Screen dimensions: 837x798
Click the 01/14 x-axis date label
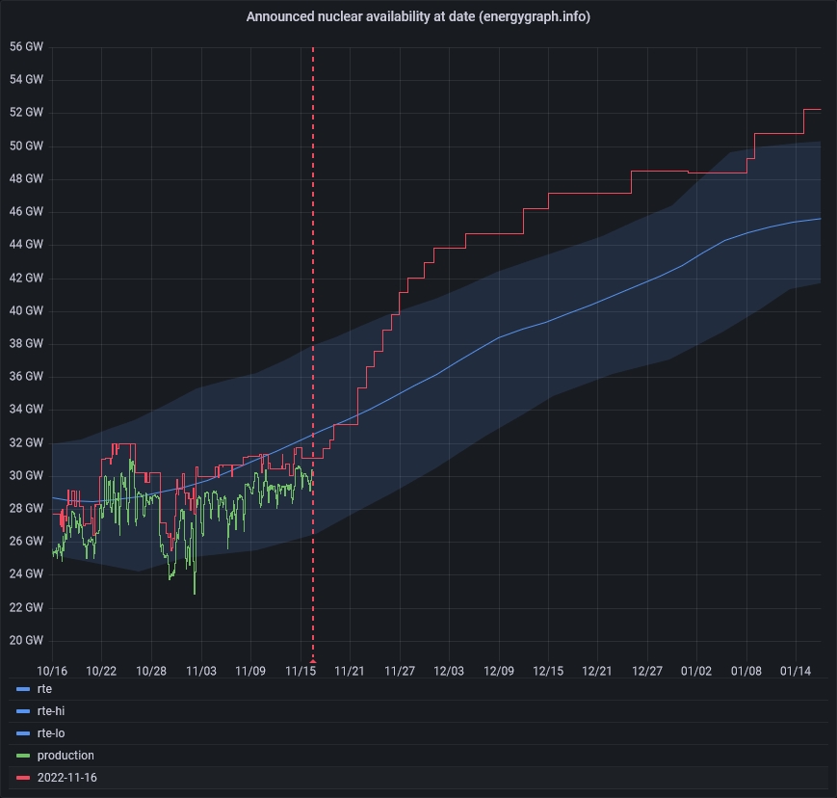(x=796, y=671)
